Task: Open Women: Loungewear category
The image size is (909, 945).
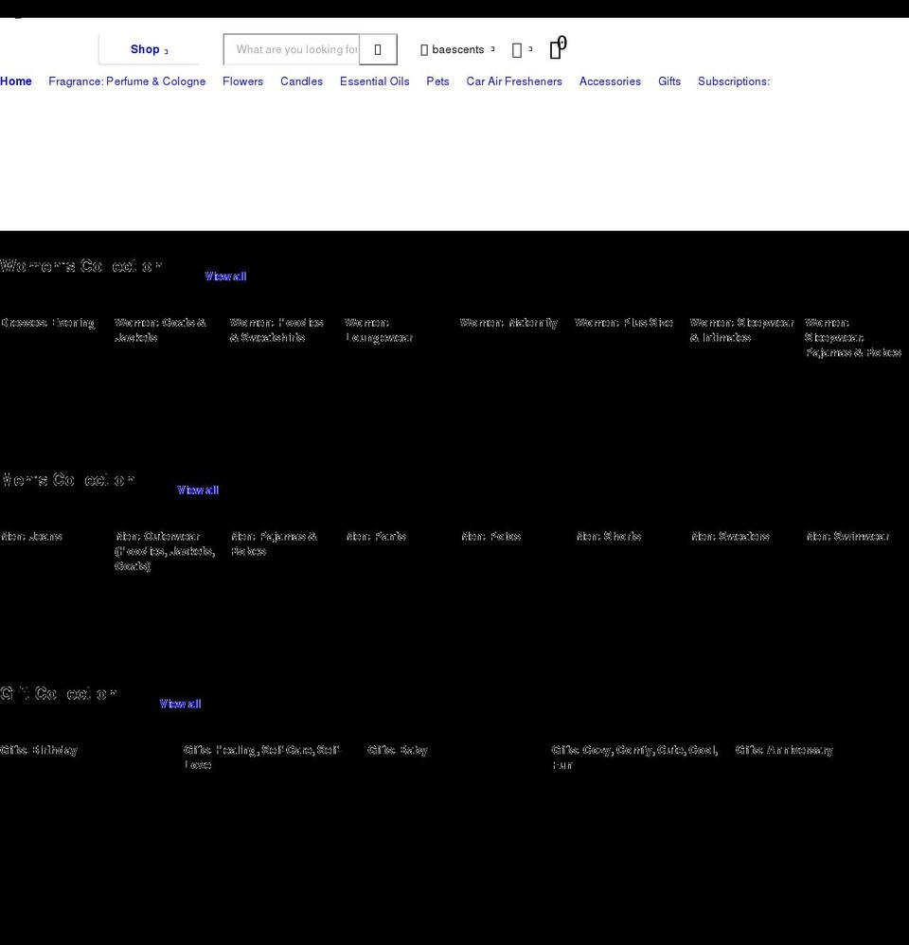Action: pyautogui.click(x=379, y=330)
